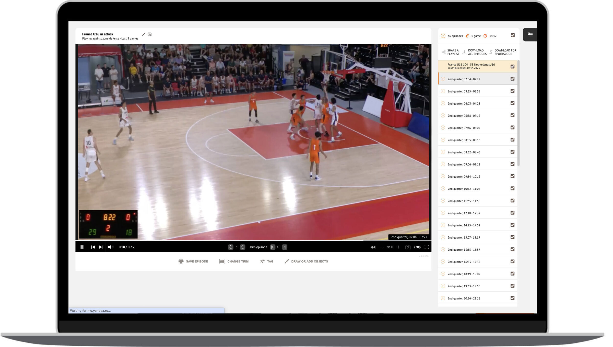Change video quality from 720p
The image size is (613, 347).
[x=417, y=247]
